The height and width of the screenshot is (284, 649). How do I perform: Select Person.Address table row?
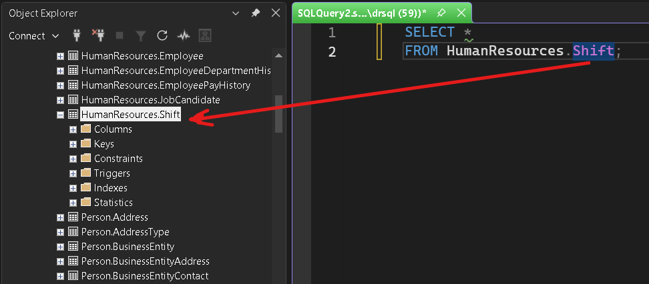tap(115, 217)
